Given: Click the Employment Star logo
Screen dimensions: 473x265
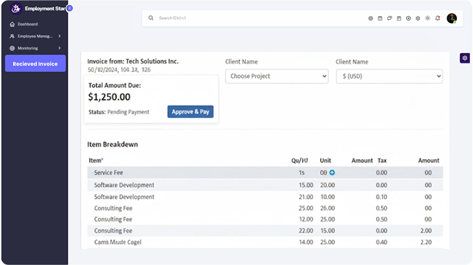Looking at the screenshot, I should tap(16, 9).
